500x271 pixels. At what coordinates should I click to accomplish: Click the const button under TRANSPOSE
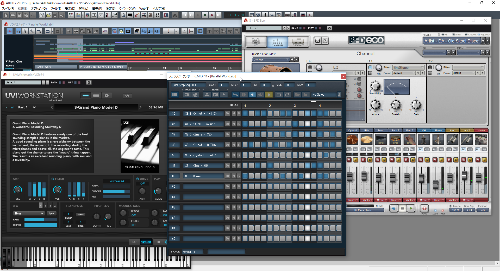(80, 214)
